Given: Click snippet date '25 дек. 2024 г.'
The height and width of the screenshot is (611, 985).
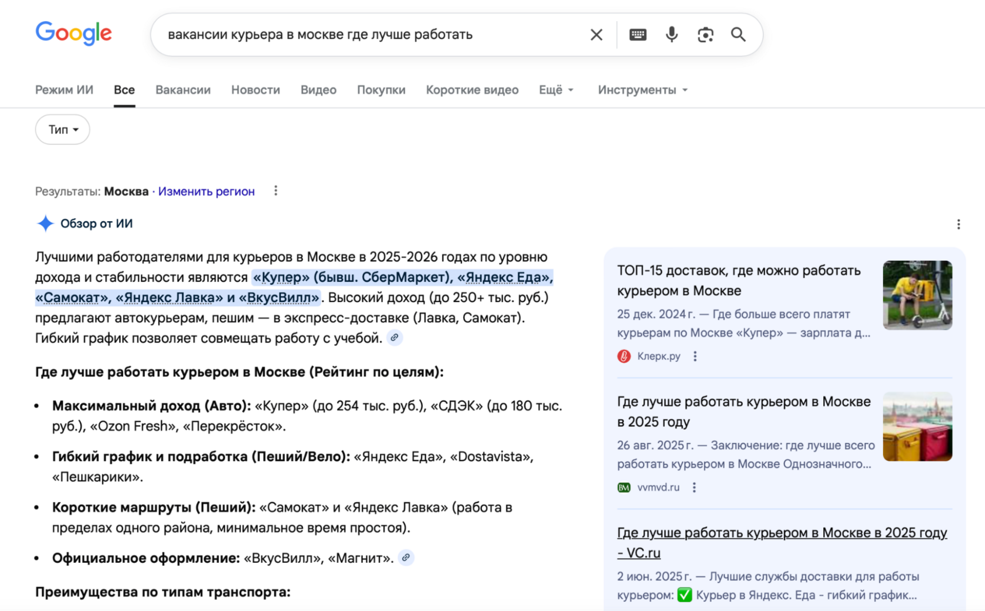Looking at the screenshot, I should click(x=656, y=314).
